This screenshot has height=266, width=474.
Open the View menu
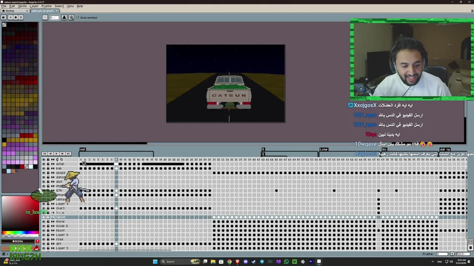pyautogui.click(x=70, y=6)
